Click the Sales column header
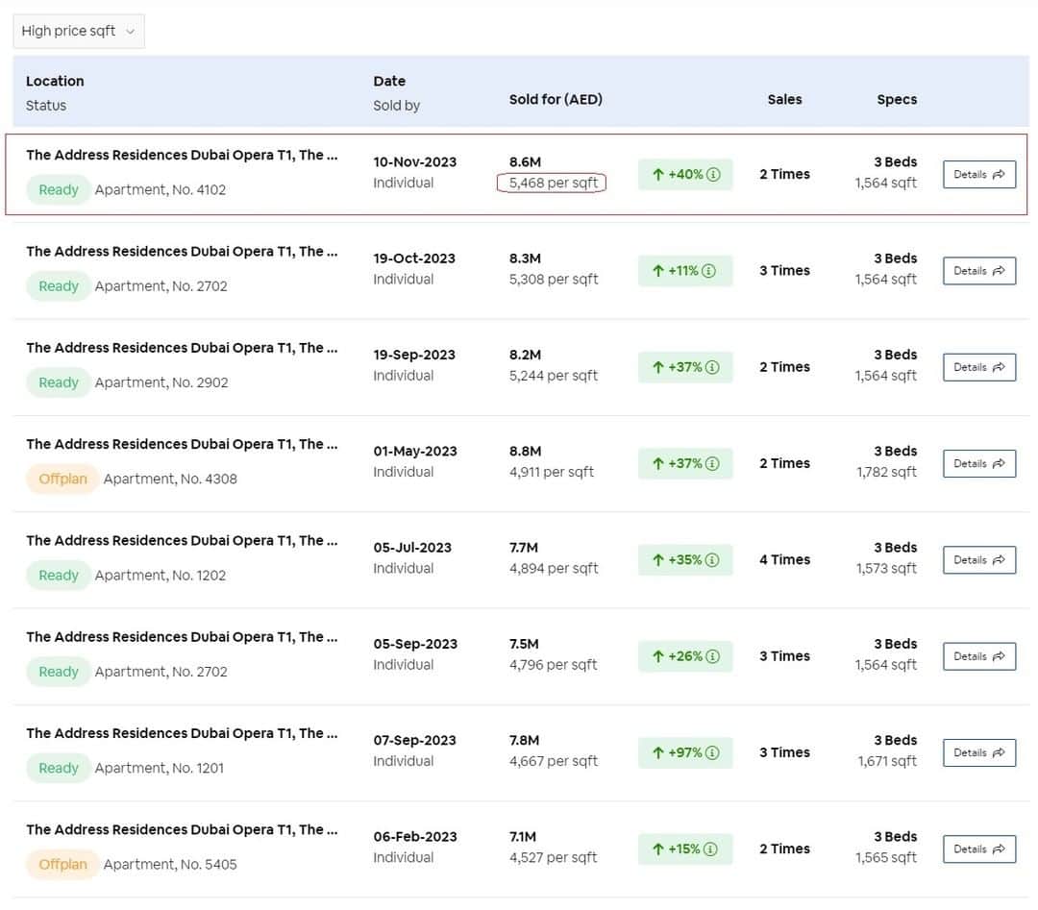Screen dimensions: 1038x910 coord(784,99)
